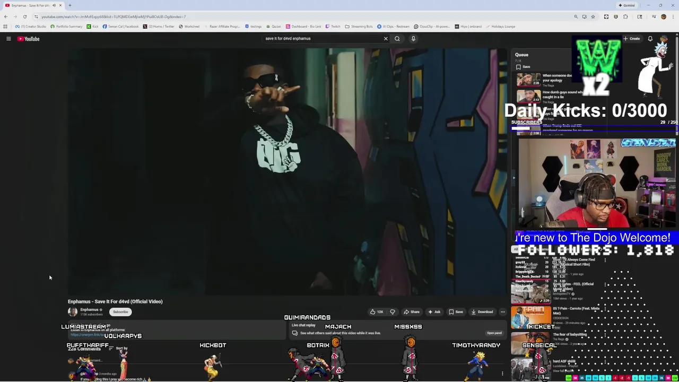Open the browser apps grid icon
The image size is (679, 382).
pyautogui.click(x=5, y=27)
